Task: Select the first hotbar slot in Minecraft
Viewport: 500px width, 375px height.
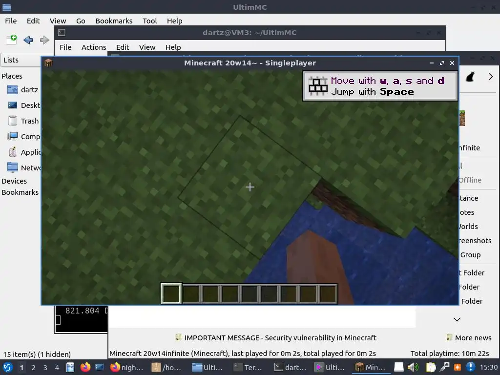Action: 171,293
